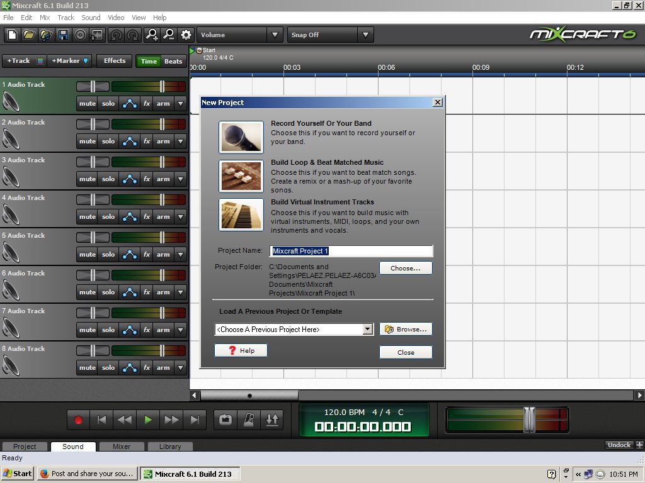
Task: Click the master volume slider handle
Action: [x=529, y=419]
